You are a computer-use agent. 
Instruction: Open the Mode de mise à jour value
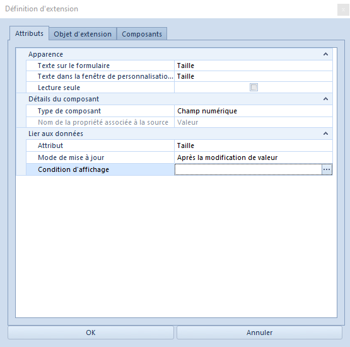(254, 157)
